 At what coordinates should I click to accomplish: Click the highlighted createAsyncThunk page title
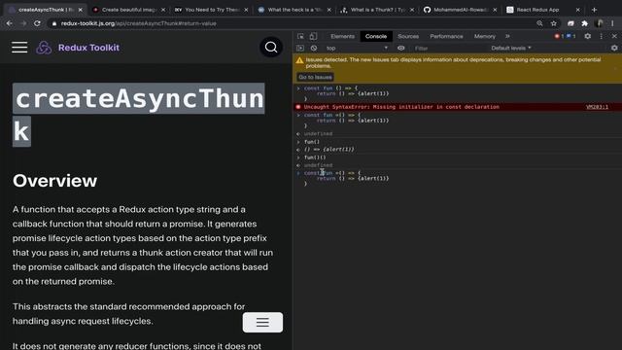tap(138, 115)
